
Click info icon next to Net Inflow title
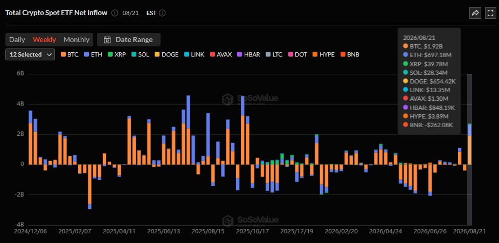click(115, 13)
